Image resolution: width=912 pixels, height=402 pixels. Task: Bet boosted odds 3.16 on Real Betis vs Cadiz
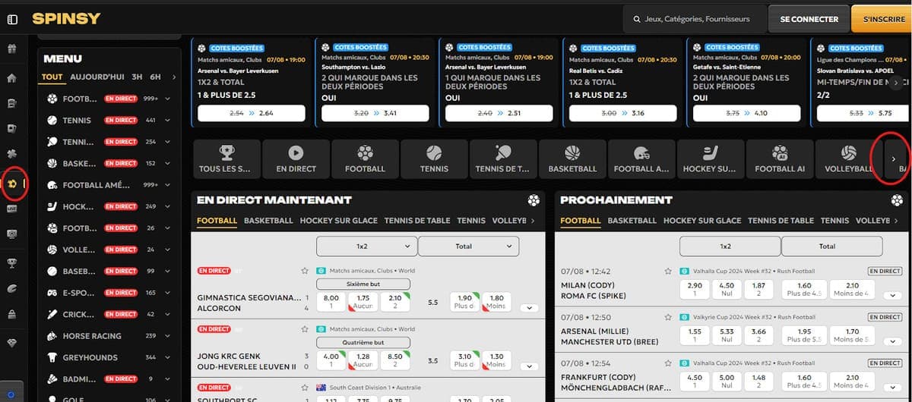[x=622, y=113]
